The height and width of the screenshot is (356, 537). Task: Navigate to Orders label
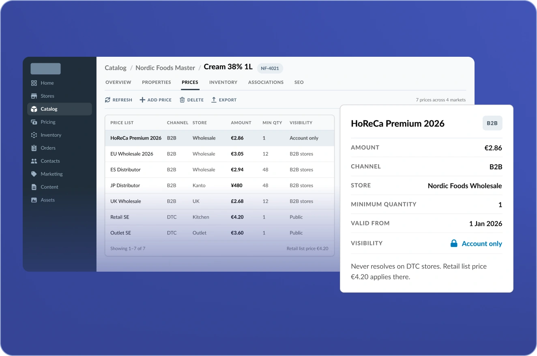(x=48, y=148)
